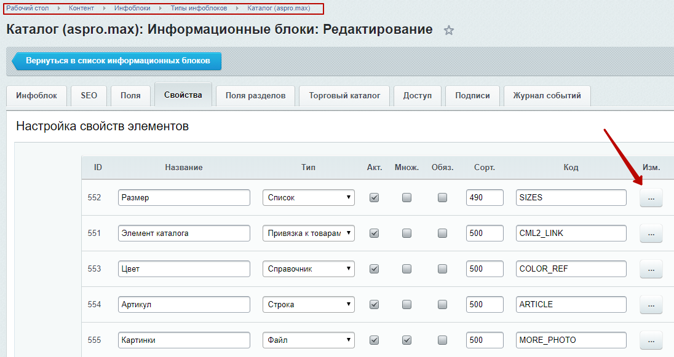Go to Контент breadcrumb
The width and height of the screenshot is (674, 357).
[x=81, y=8]
